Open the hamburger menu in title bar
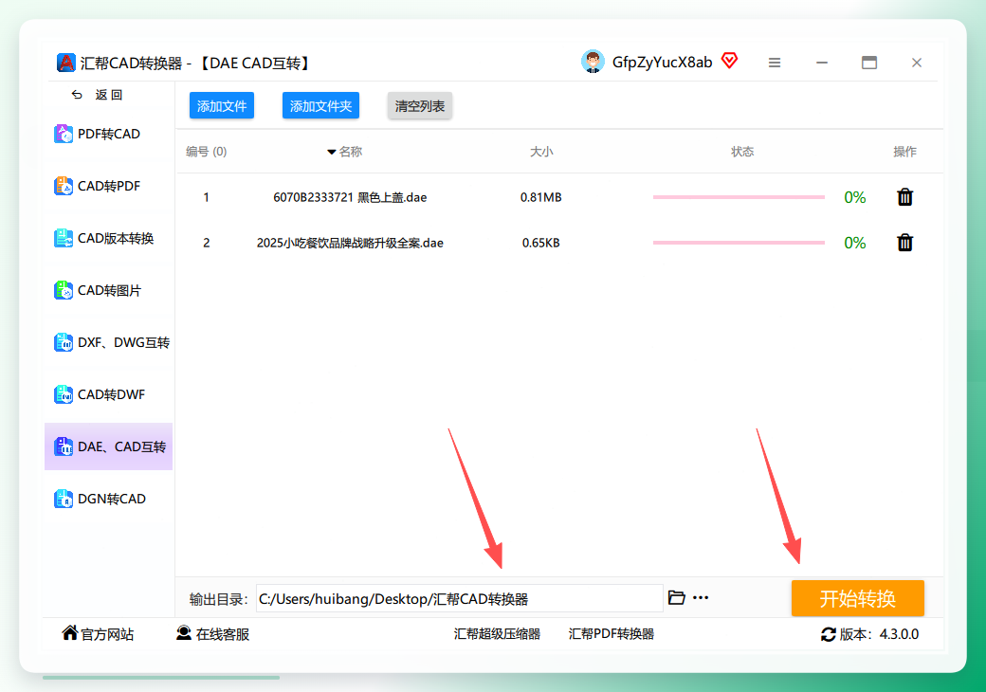This screenshot has width=986, height=692. coord(775,63)
